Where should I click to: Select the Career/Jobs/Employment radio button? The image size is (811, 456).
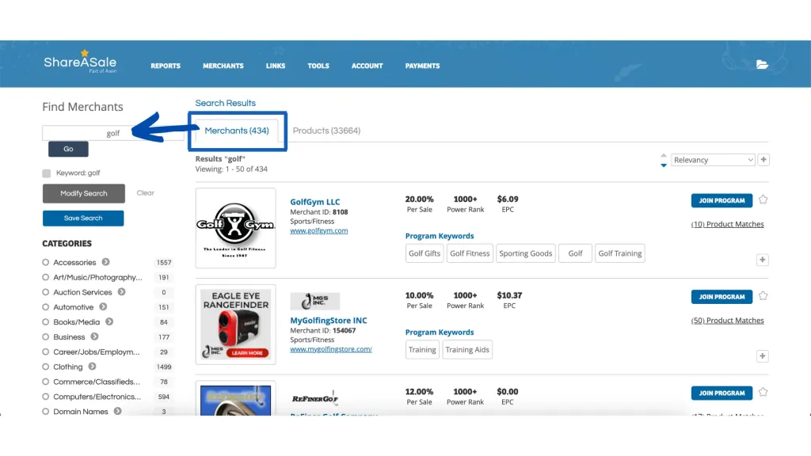[x=45, y=352]
